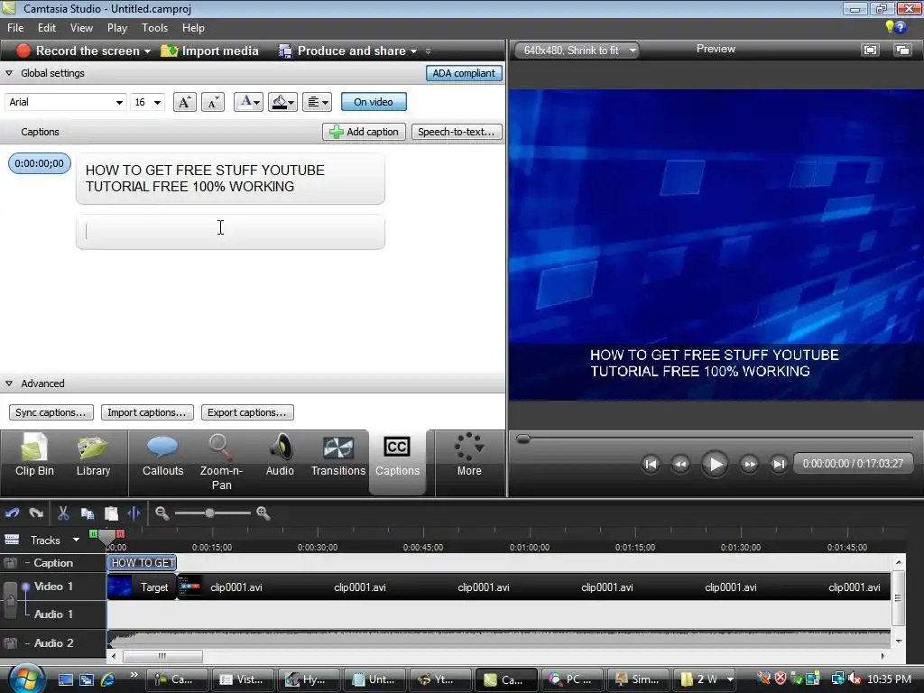Click Import media in toolbar
The width and height of the screenshot is (924, 693).
click(209, 51)
